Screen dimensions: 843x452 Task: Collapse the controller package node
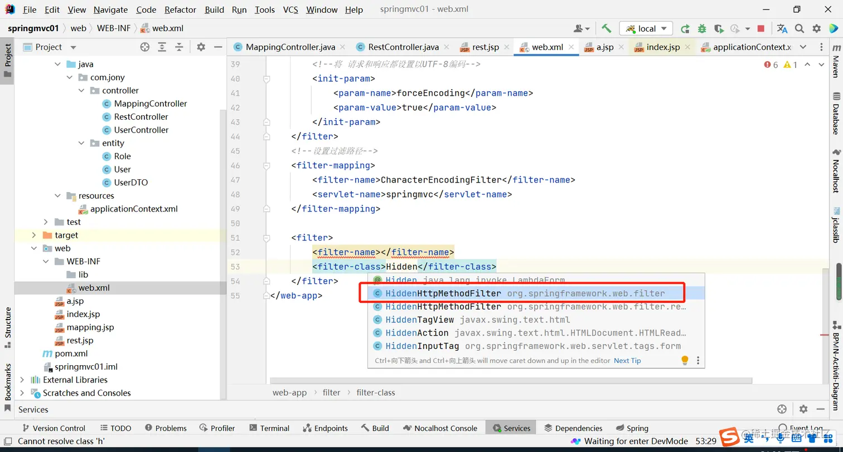coord(81,90)
